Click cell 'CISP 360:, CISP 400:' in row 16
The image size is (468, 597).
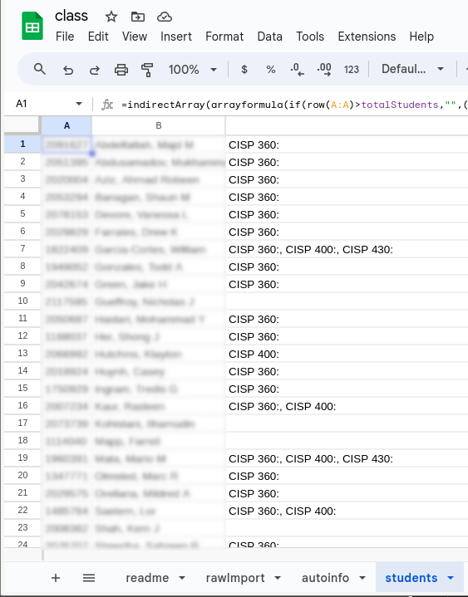pyautogui.click(x=347, y=406)
